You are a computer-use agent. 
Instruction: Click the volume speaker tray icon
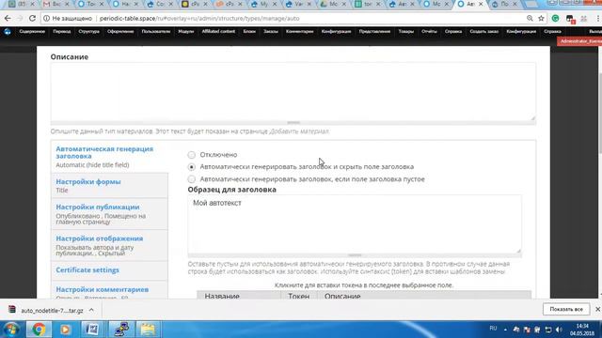559,330
